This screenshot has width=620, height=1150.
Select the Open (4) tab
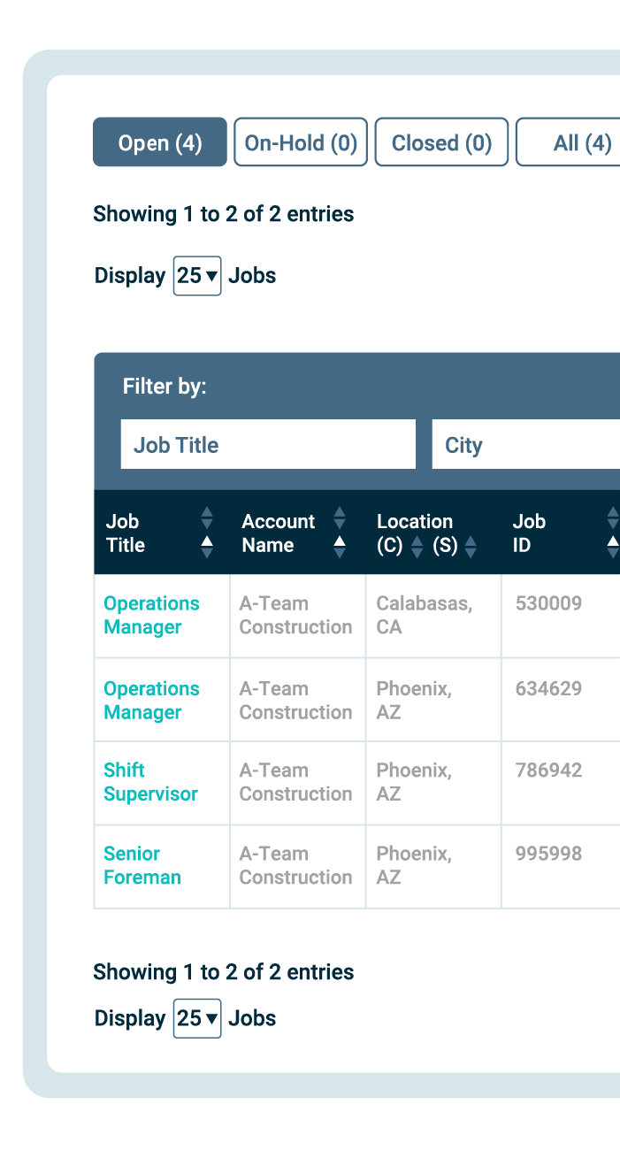pyautogui.click(x=159, y=142)
